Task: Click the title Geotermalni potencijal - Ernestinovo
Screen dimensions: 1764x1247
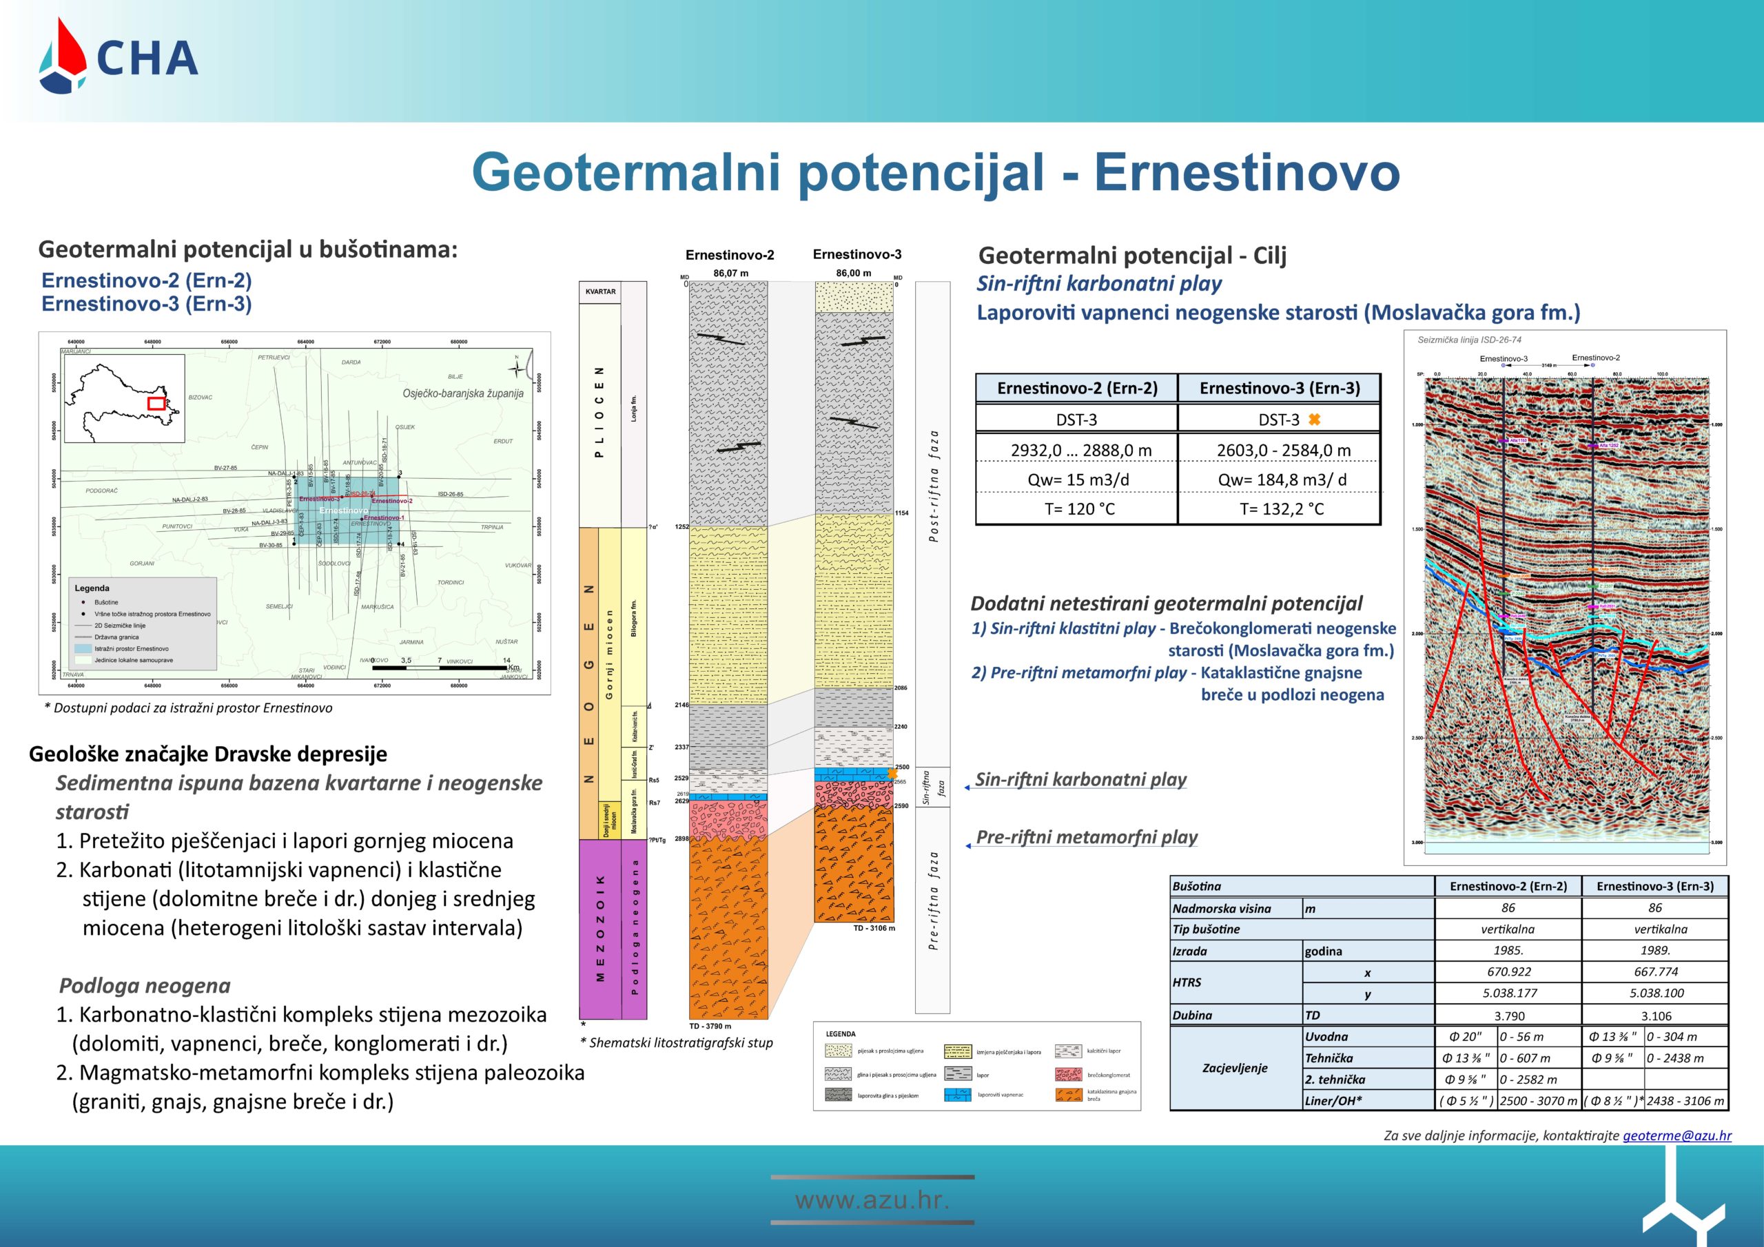Action: (x=936, y=173)
